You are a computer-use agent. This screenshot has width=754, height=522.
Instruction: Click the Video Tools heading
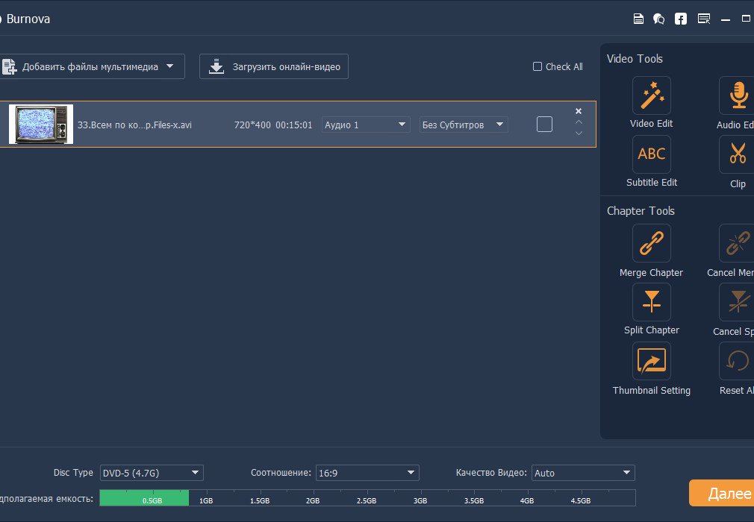click(x=635, y=59)
